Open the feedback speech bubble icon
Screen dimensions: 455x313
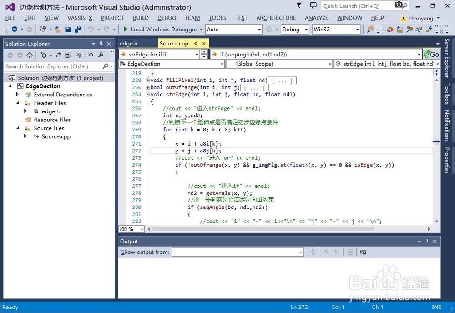click(313, 5)
